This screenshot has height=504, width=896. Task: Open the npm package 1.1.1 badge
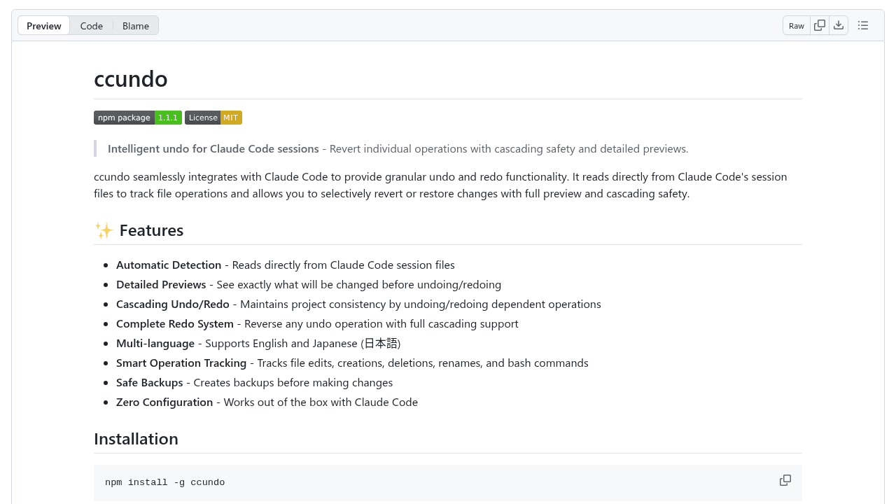click(137, 118)
